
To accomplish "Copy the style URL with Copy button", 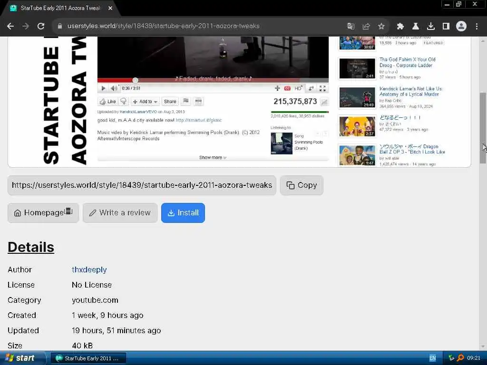I will pyautogui.click(x=302, y=185).
